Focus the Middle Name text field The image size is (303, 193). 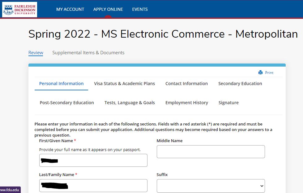211,152
